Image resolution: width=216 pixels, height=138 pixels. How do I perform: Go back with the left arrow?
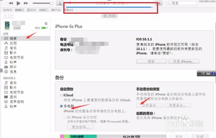point(6,16)
